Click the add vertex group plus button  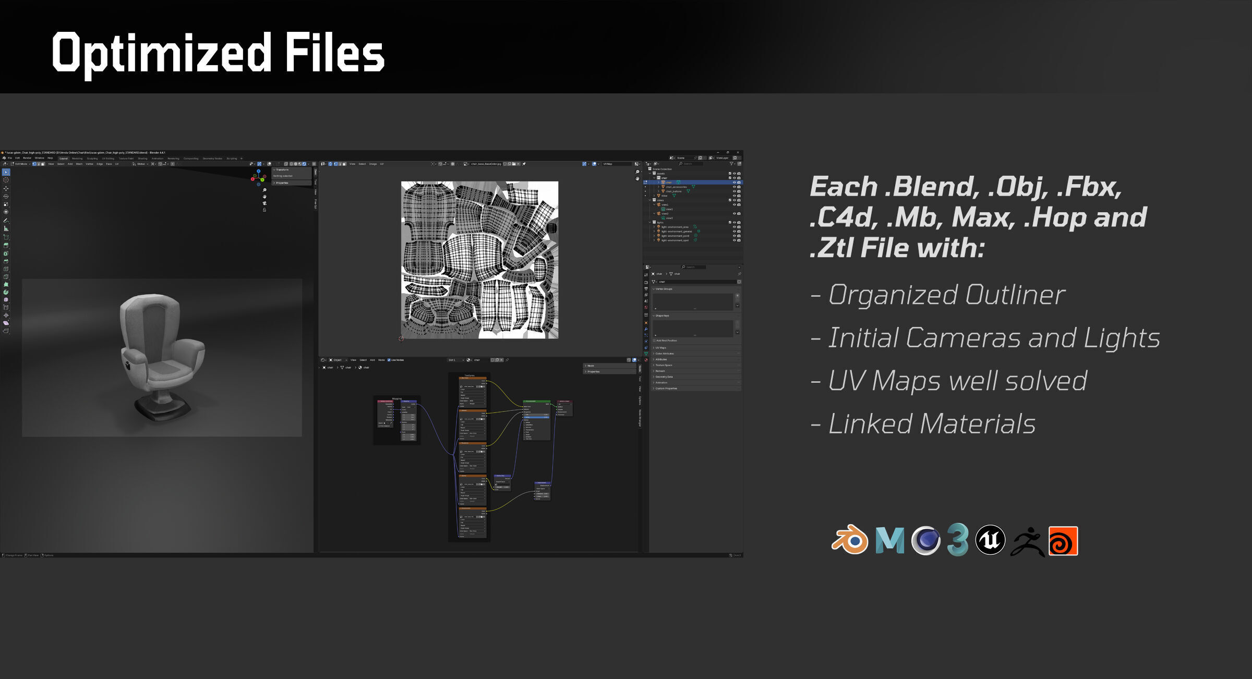737,296
